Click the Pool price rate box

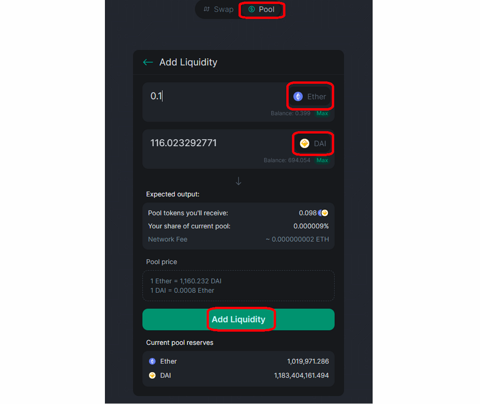(x=238, y=286)
